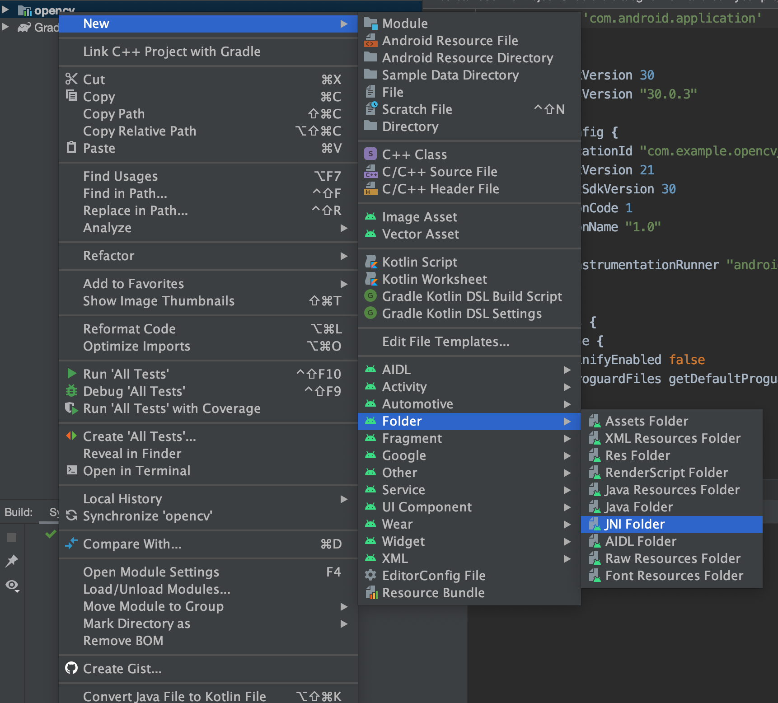Viewport: 778px width, 703px height.
Task: Click the Module icon in New submenu
Action: [370, 23]
